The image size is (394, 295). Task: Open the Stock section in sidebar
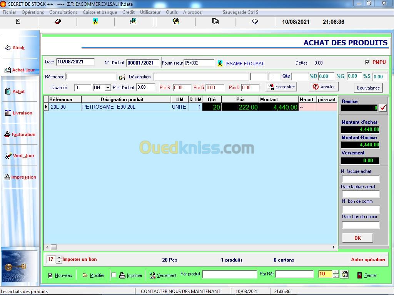18,48
